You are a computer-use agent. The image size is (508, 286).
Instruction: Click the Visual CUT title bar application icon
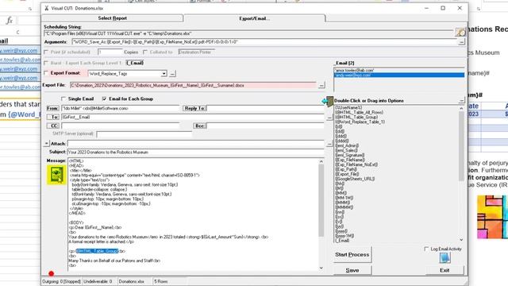pos(47,8)
